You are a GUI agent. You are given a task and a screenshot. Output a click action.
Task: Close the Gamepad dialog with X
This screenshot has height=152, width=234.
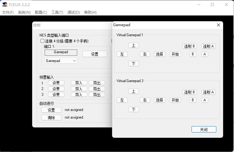click(218, 25)
